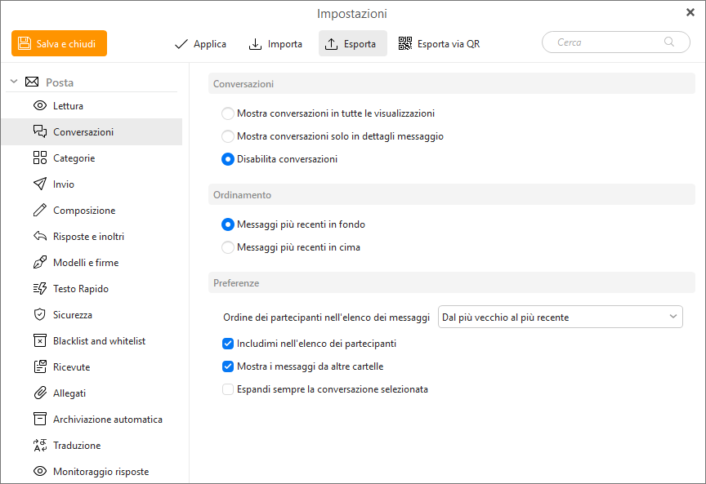Click the paper plane Invio icon

pyautogui.click(x=39, y=184)
